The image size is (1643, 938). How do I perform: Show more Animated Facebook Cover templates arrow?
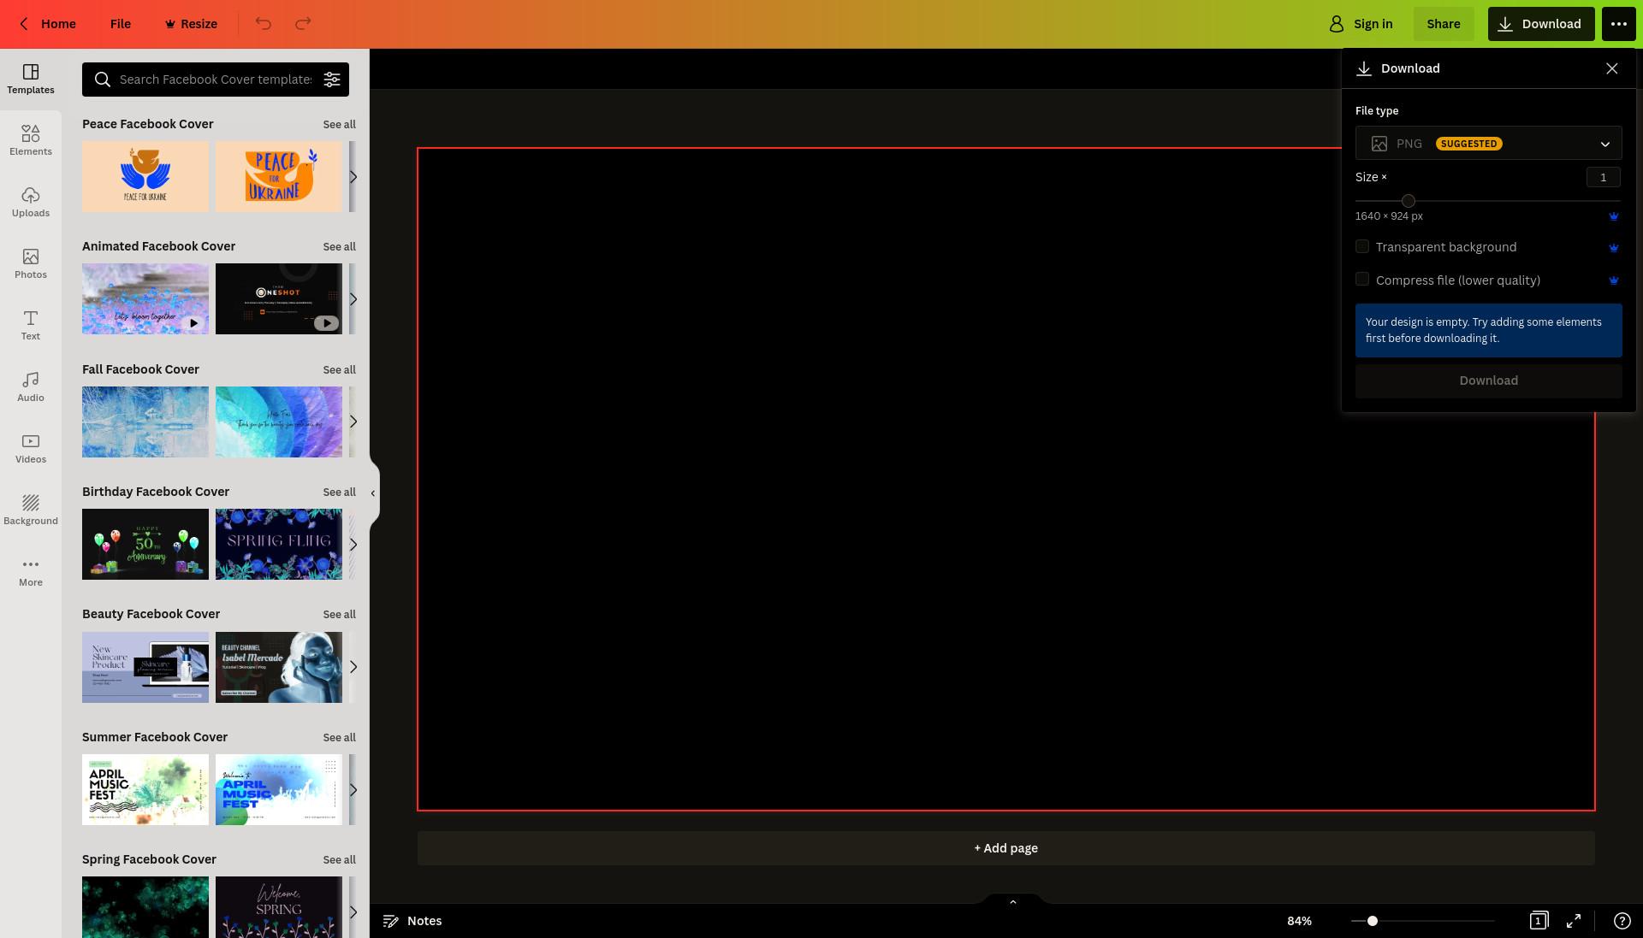[353, 299]
